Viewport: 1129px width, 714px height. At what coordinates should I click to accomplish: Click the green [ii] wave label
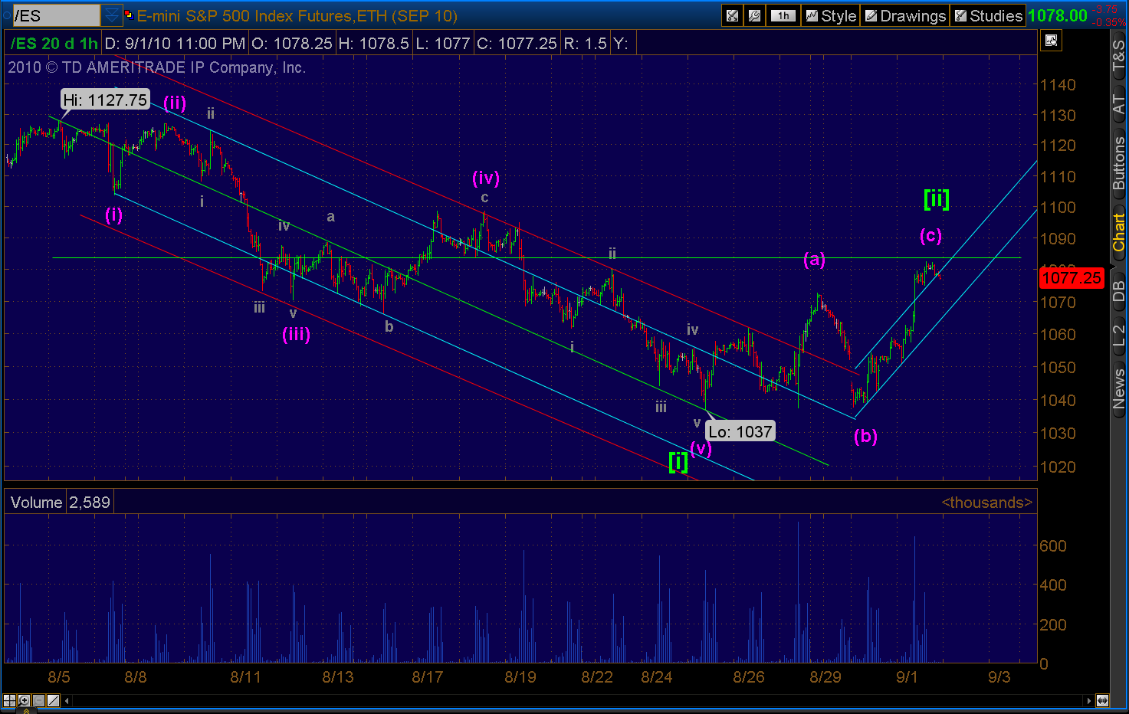pos(937,199)
